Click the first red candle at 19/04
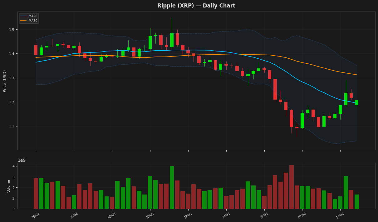Screen dimensions: 378x222 coord(36,50)
